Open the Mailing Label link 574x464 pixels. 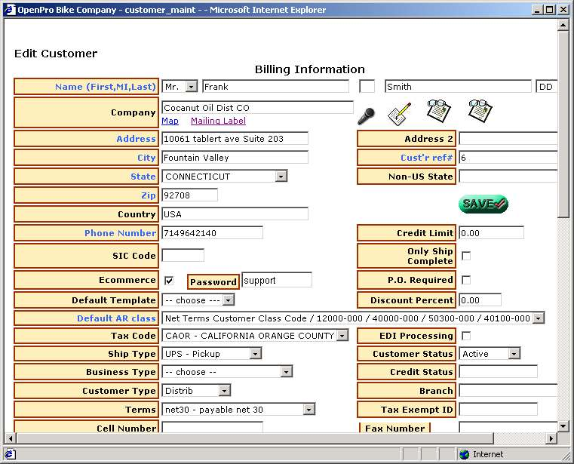[218, 121]
